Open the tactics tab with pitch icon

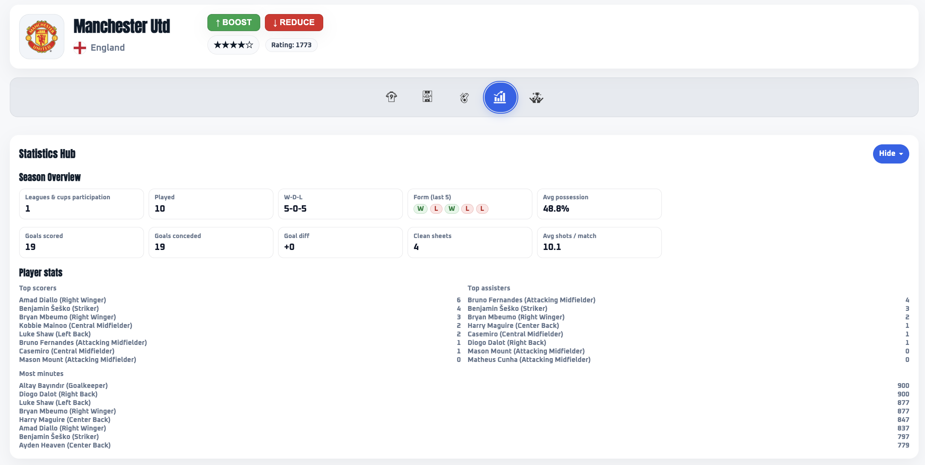(x=428, y=97)
